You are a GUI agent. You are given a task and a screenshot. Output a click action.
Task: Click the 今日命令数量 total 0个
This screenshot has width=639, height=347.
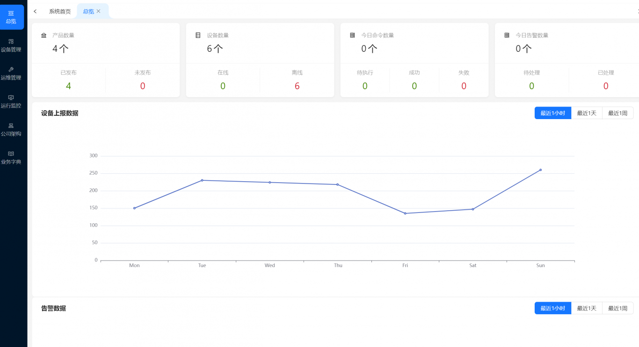[x=369, y=49]
